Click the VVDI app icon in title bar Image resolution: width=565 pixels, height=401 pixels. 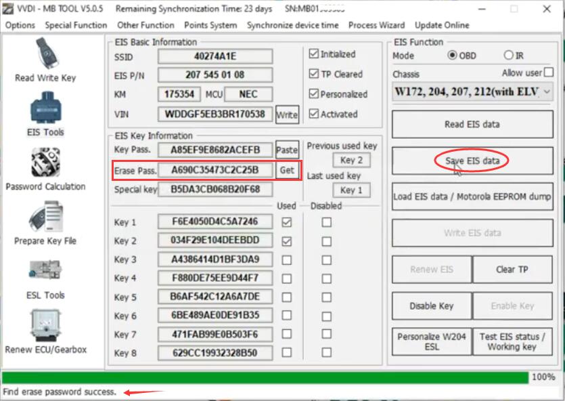pyautogui.click(x=8, y=9)
